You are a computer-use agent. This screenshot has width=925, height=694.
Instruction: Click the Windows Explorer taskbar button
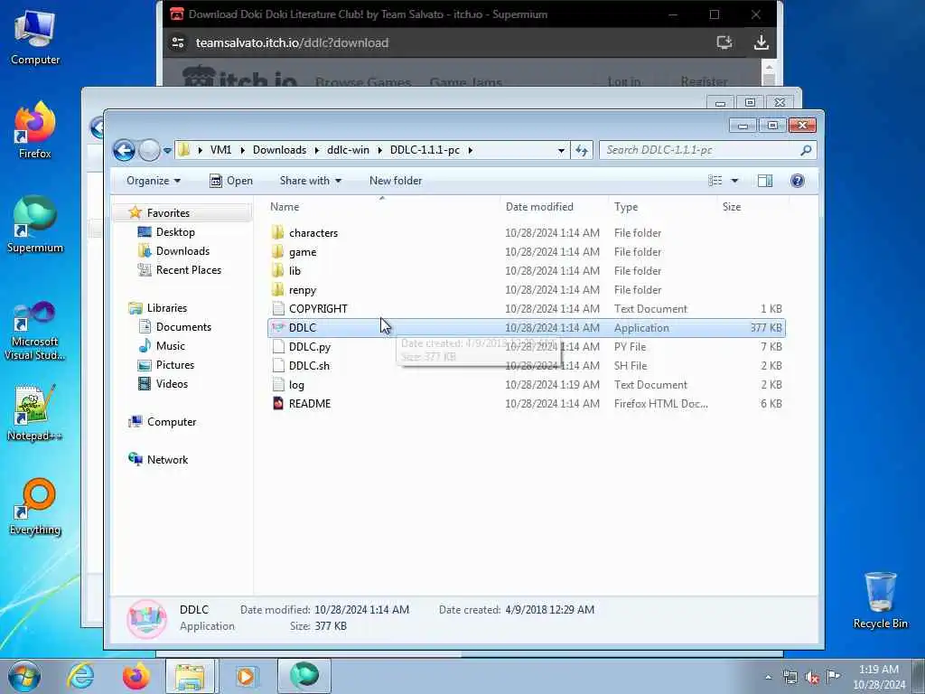(x=190, y=676)
